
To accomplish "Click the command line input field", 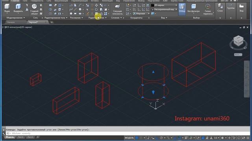I will tap(128, 133).
